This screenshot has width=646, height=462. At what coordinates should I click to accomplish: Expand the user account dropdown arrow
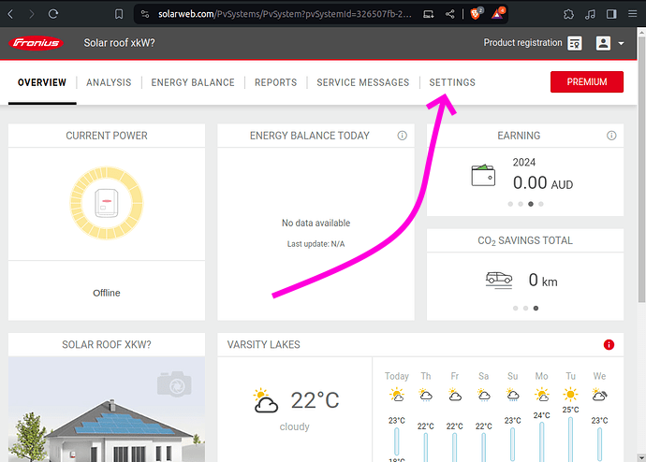tap(621, 43)
